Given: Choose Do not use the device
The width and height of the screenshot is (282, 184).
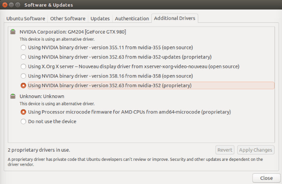Looking at the screenshot, I should pos(23,121).
